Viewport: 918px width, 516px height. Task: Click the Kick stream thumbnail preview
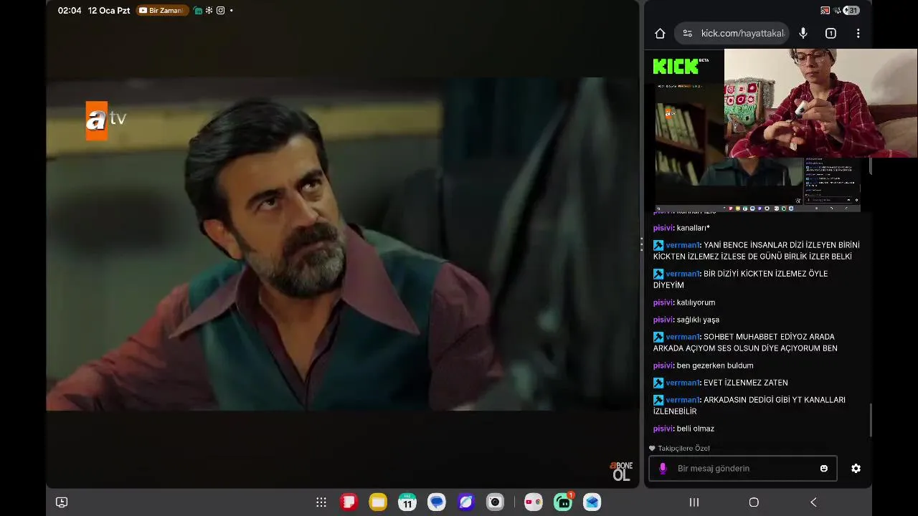757,148
